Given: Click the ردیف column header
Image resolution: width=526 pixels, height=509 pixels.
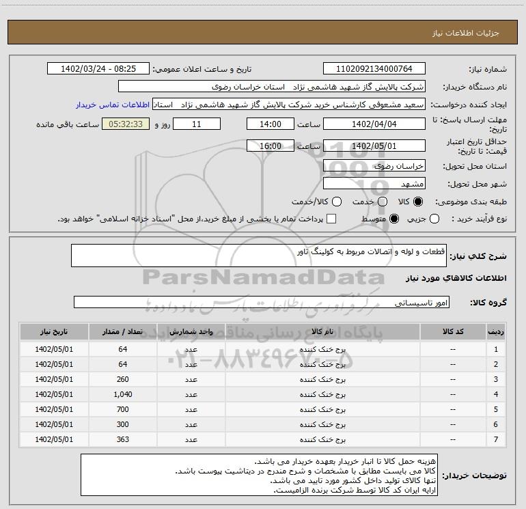Looking at the screenshot, I should [x=496, y=332].
